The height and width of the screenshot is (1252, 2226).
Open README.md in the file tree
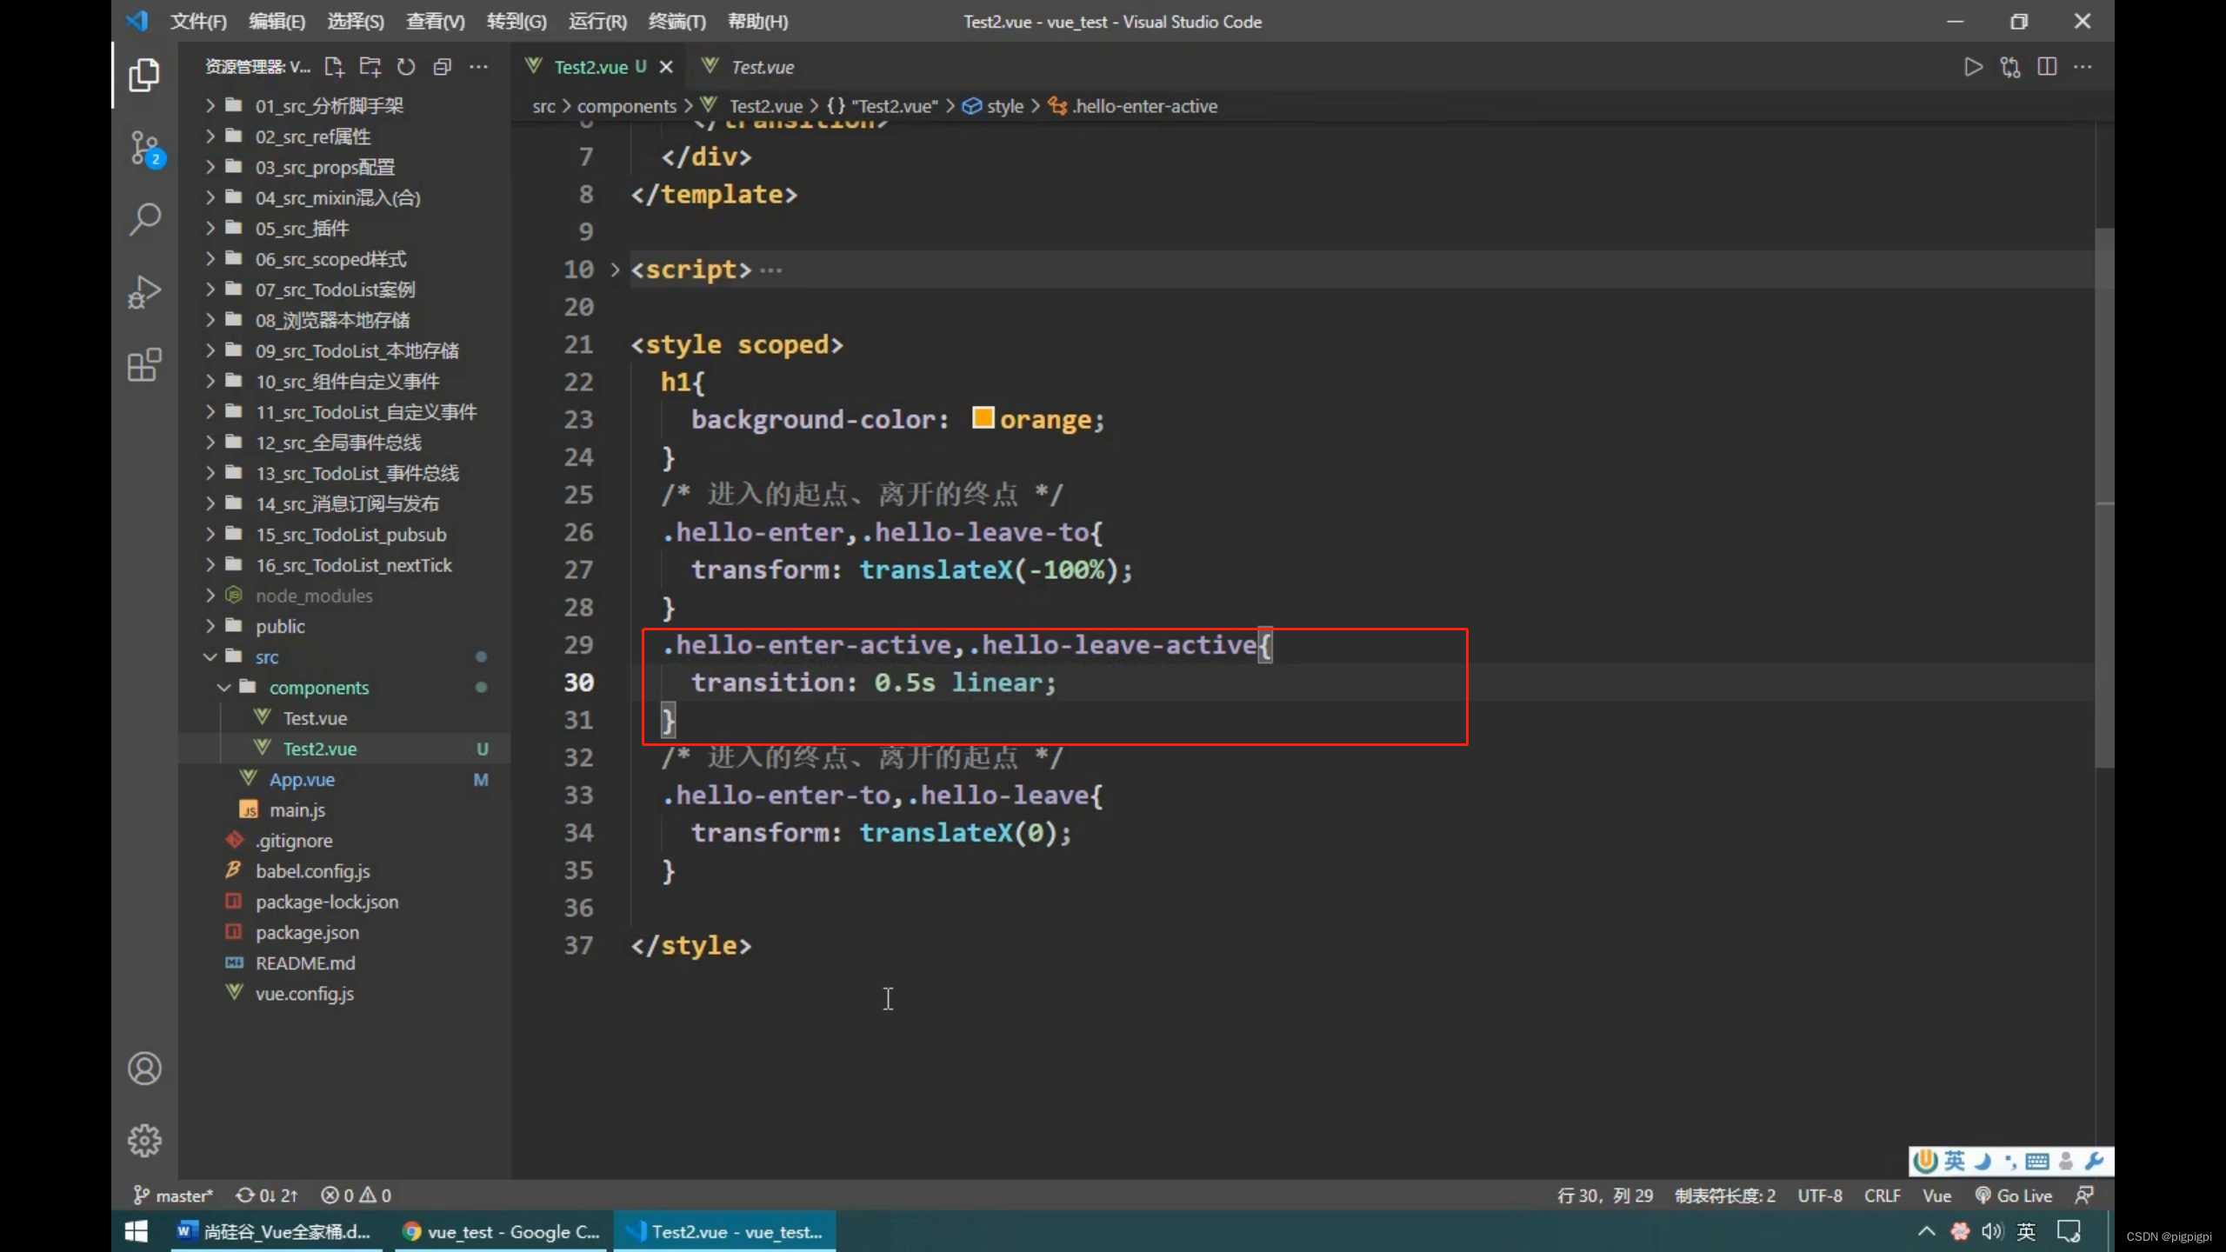343,963
